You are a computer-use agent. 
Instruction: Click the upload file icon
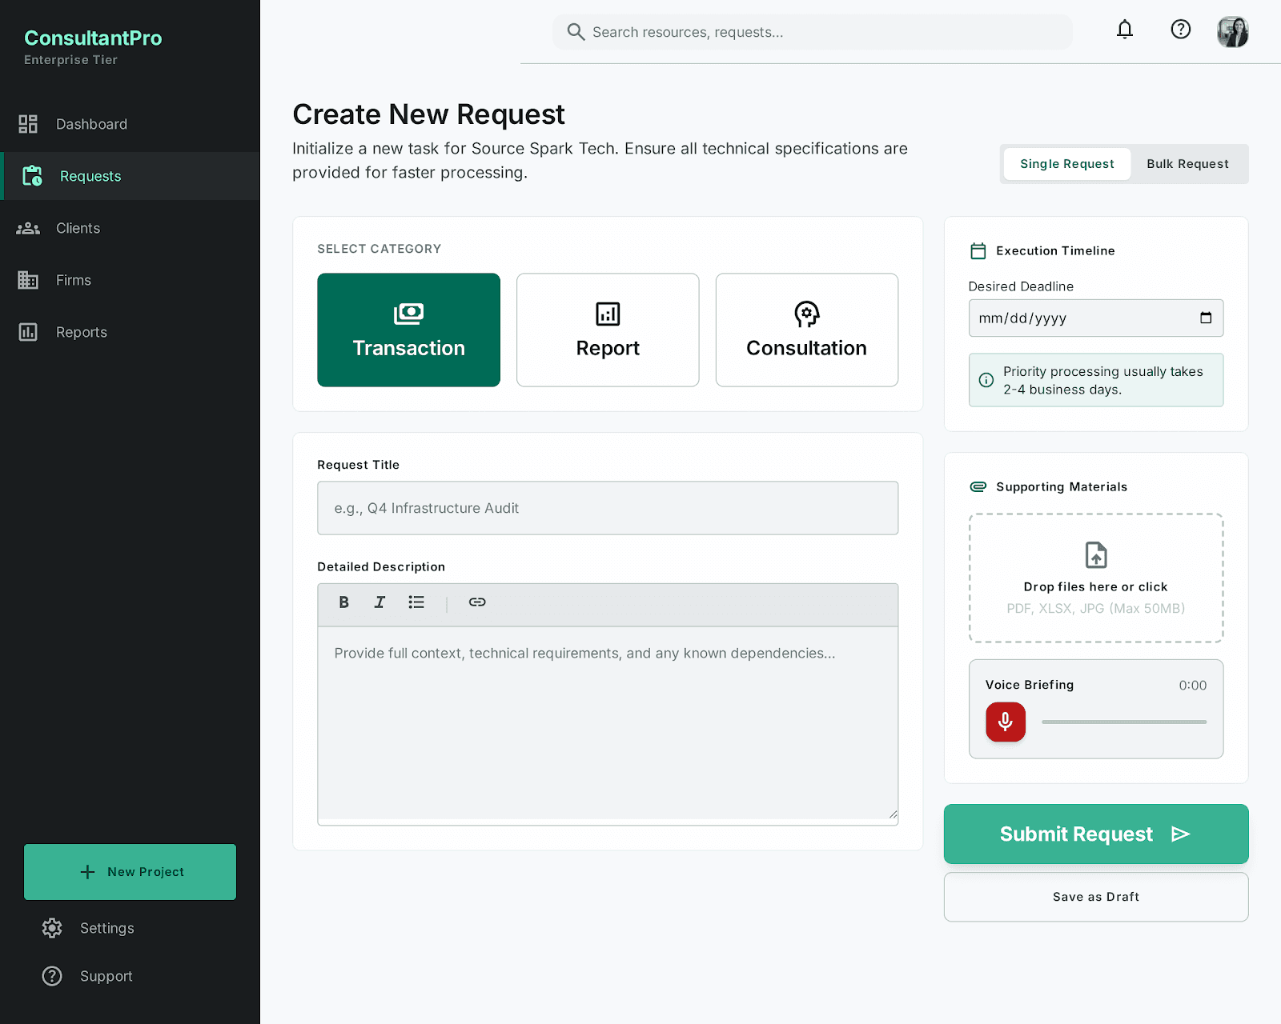[1096, 555]
